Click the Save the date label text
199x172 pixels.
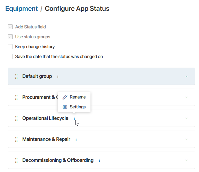pyautogui.click(x=59, y=57)
